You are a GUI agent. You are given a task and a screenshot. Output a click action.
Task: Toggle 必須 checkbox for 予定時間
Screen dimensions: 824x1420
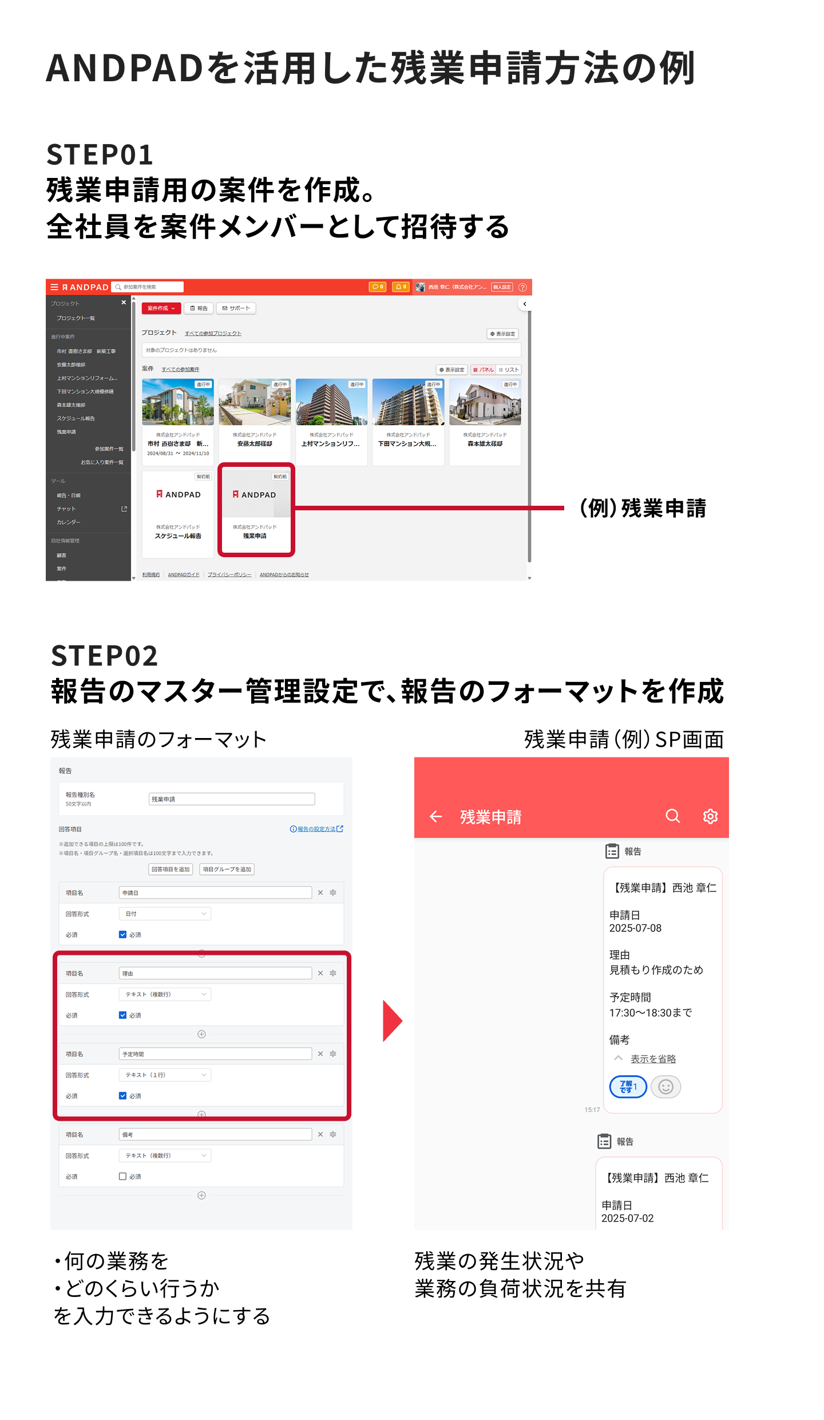pos(122,1096)
